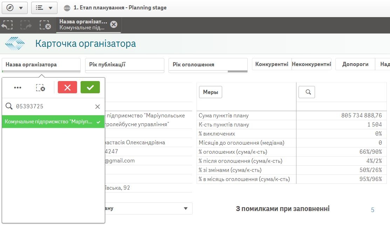Step forward in selections
Viewport: 390px width, 225px height.
[26, 25]
